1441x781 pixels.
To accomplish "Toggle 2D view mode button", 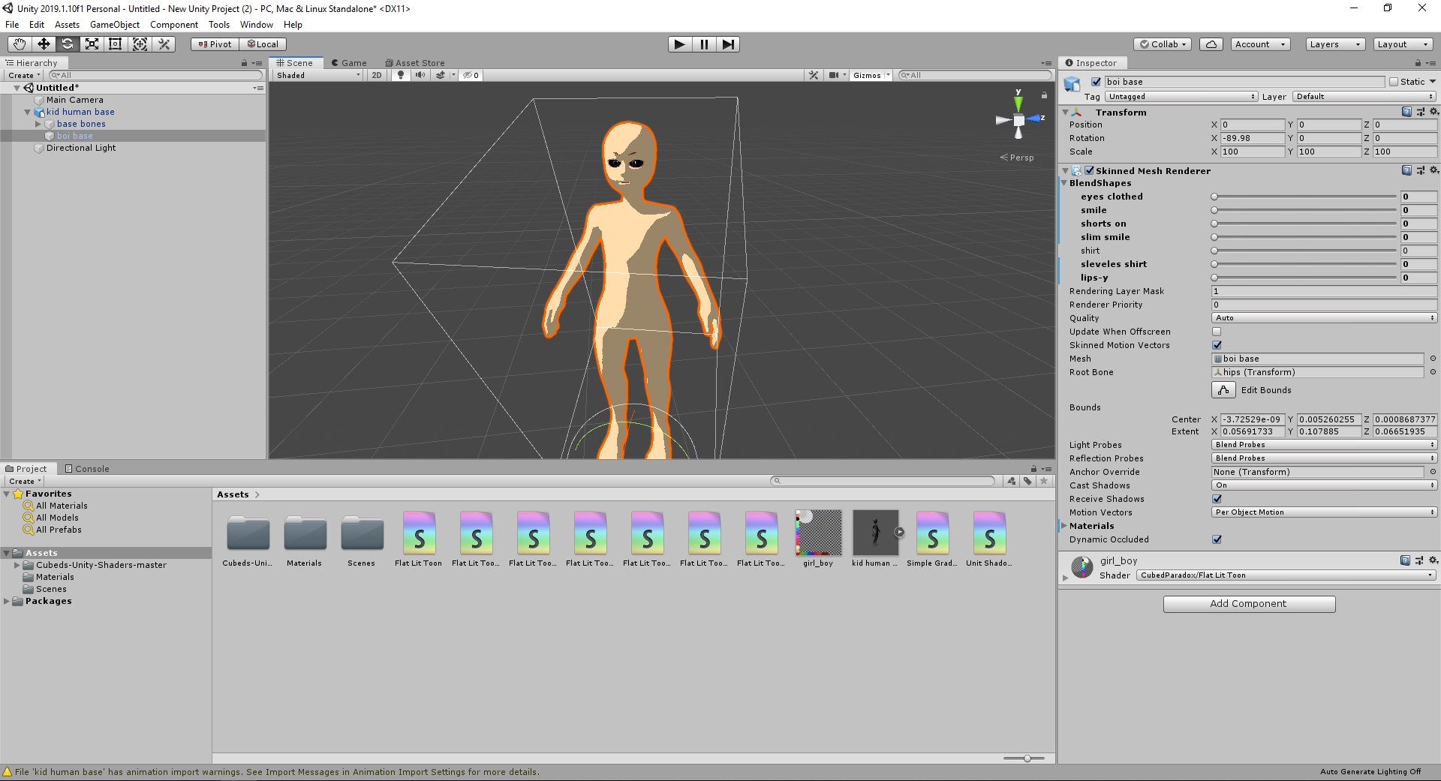I will click(x=377, y=75).
